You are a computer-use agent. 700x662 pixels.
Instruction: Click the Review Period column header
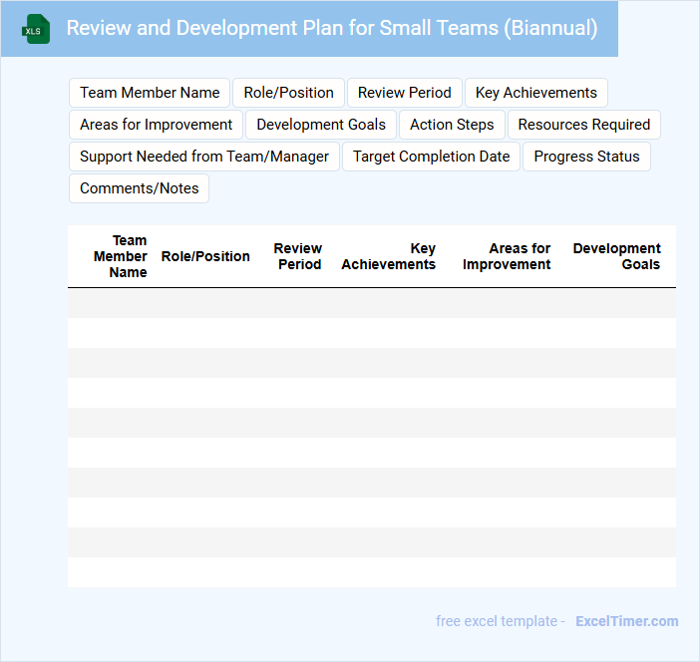[x=297, y=256]
